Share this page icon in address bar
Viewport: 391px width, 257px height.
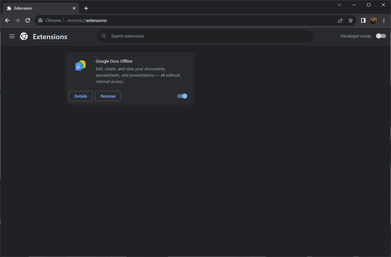click(x=340, y=20)
